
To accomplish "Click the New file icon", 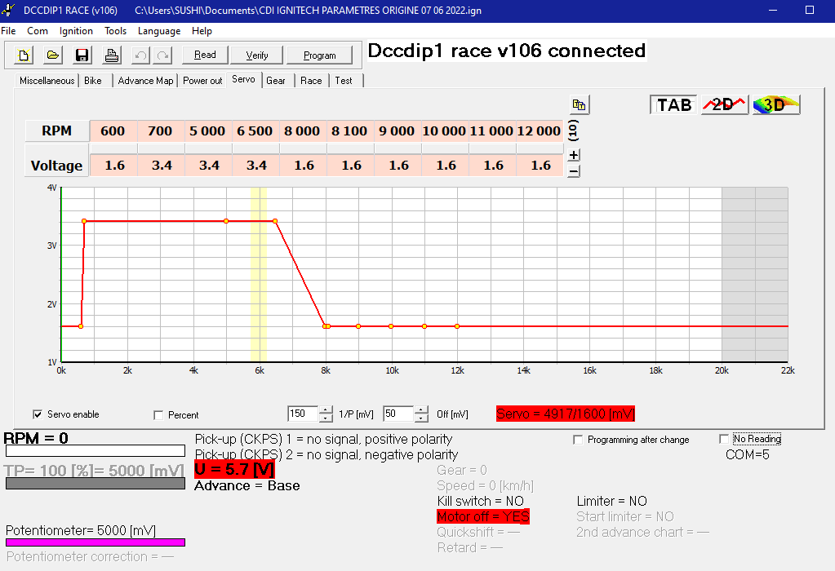I will pos(24,55).
